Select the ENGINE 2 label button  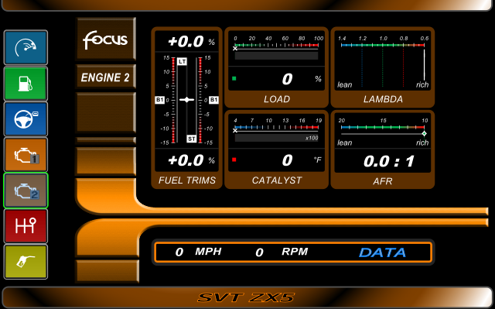pyautogui.click(x=106, y=77)
